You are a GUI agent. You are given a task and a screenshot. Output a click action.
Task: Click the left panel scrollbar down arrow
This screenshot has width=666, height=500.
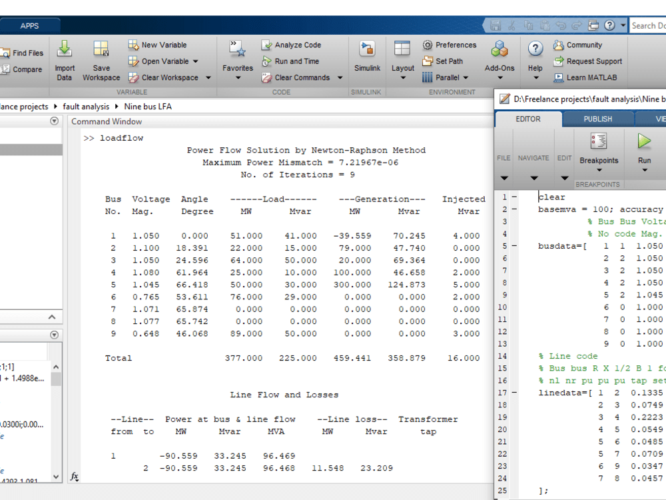click(56, 477)
